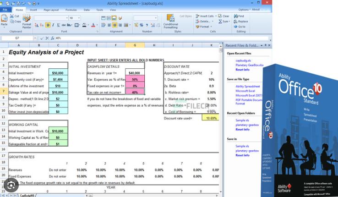Click the About link
The image size is (338, 197).
tap(256, 10)
